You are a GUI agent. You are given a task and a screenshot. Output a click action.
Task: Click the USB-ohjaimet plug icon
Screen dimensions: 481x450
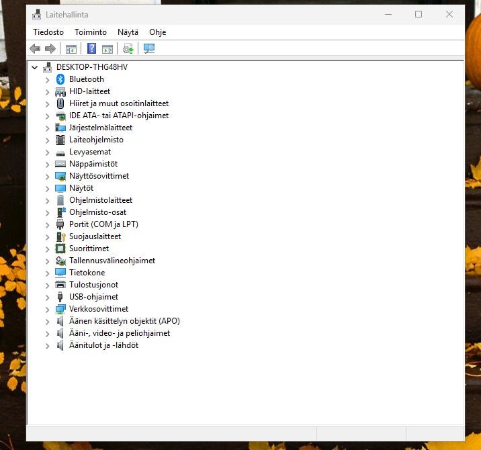[60, 297]
